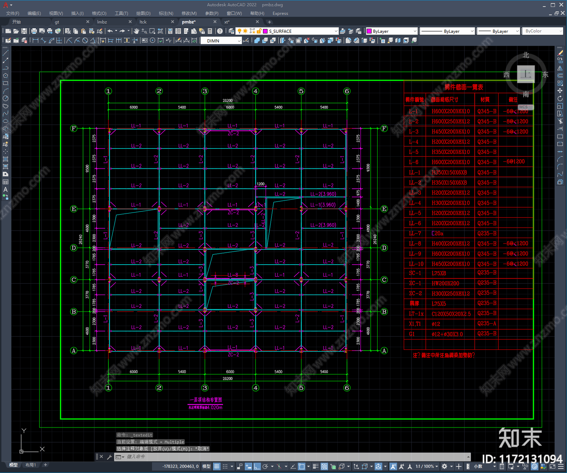This screenshot has width=567, height=473.
Task: Click the Undo arrow icon
Action: [110, 31]
